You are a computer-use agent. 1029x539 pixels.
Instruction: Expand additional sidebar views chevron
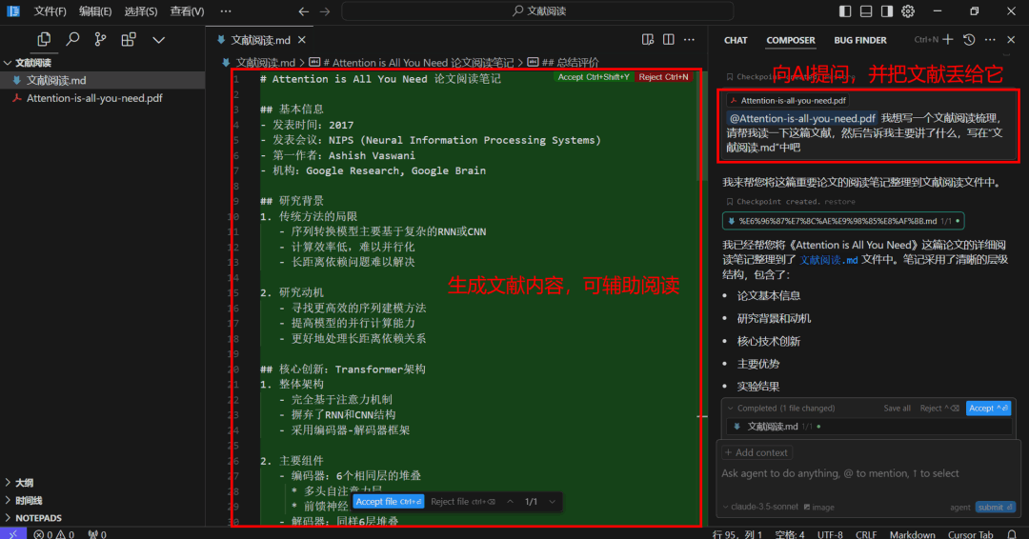pyautogui.click(x=158, y=40)
